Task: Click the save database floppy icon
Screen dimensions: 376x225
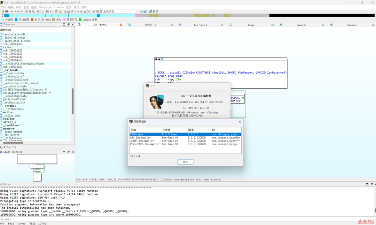Action: pos(7,11)
